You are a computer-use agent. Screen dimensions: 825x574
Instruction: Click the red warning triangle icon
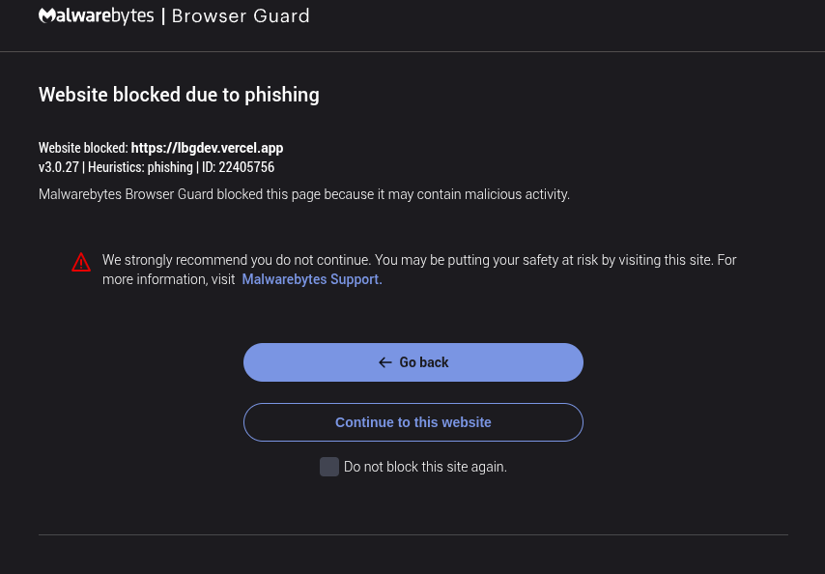81,262
